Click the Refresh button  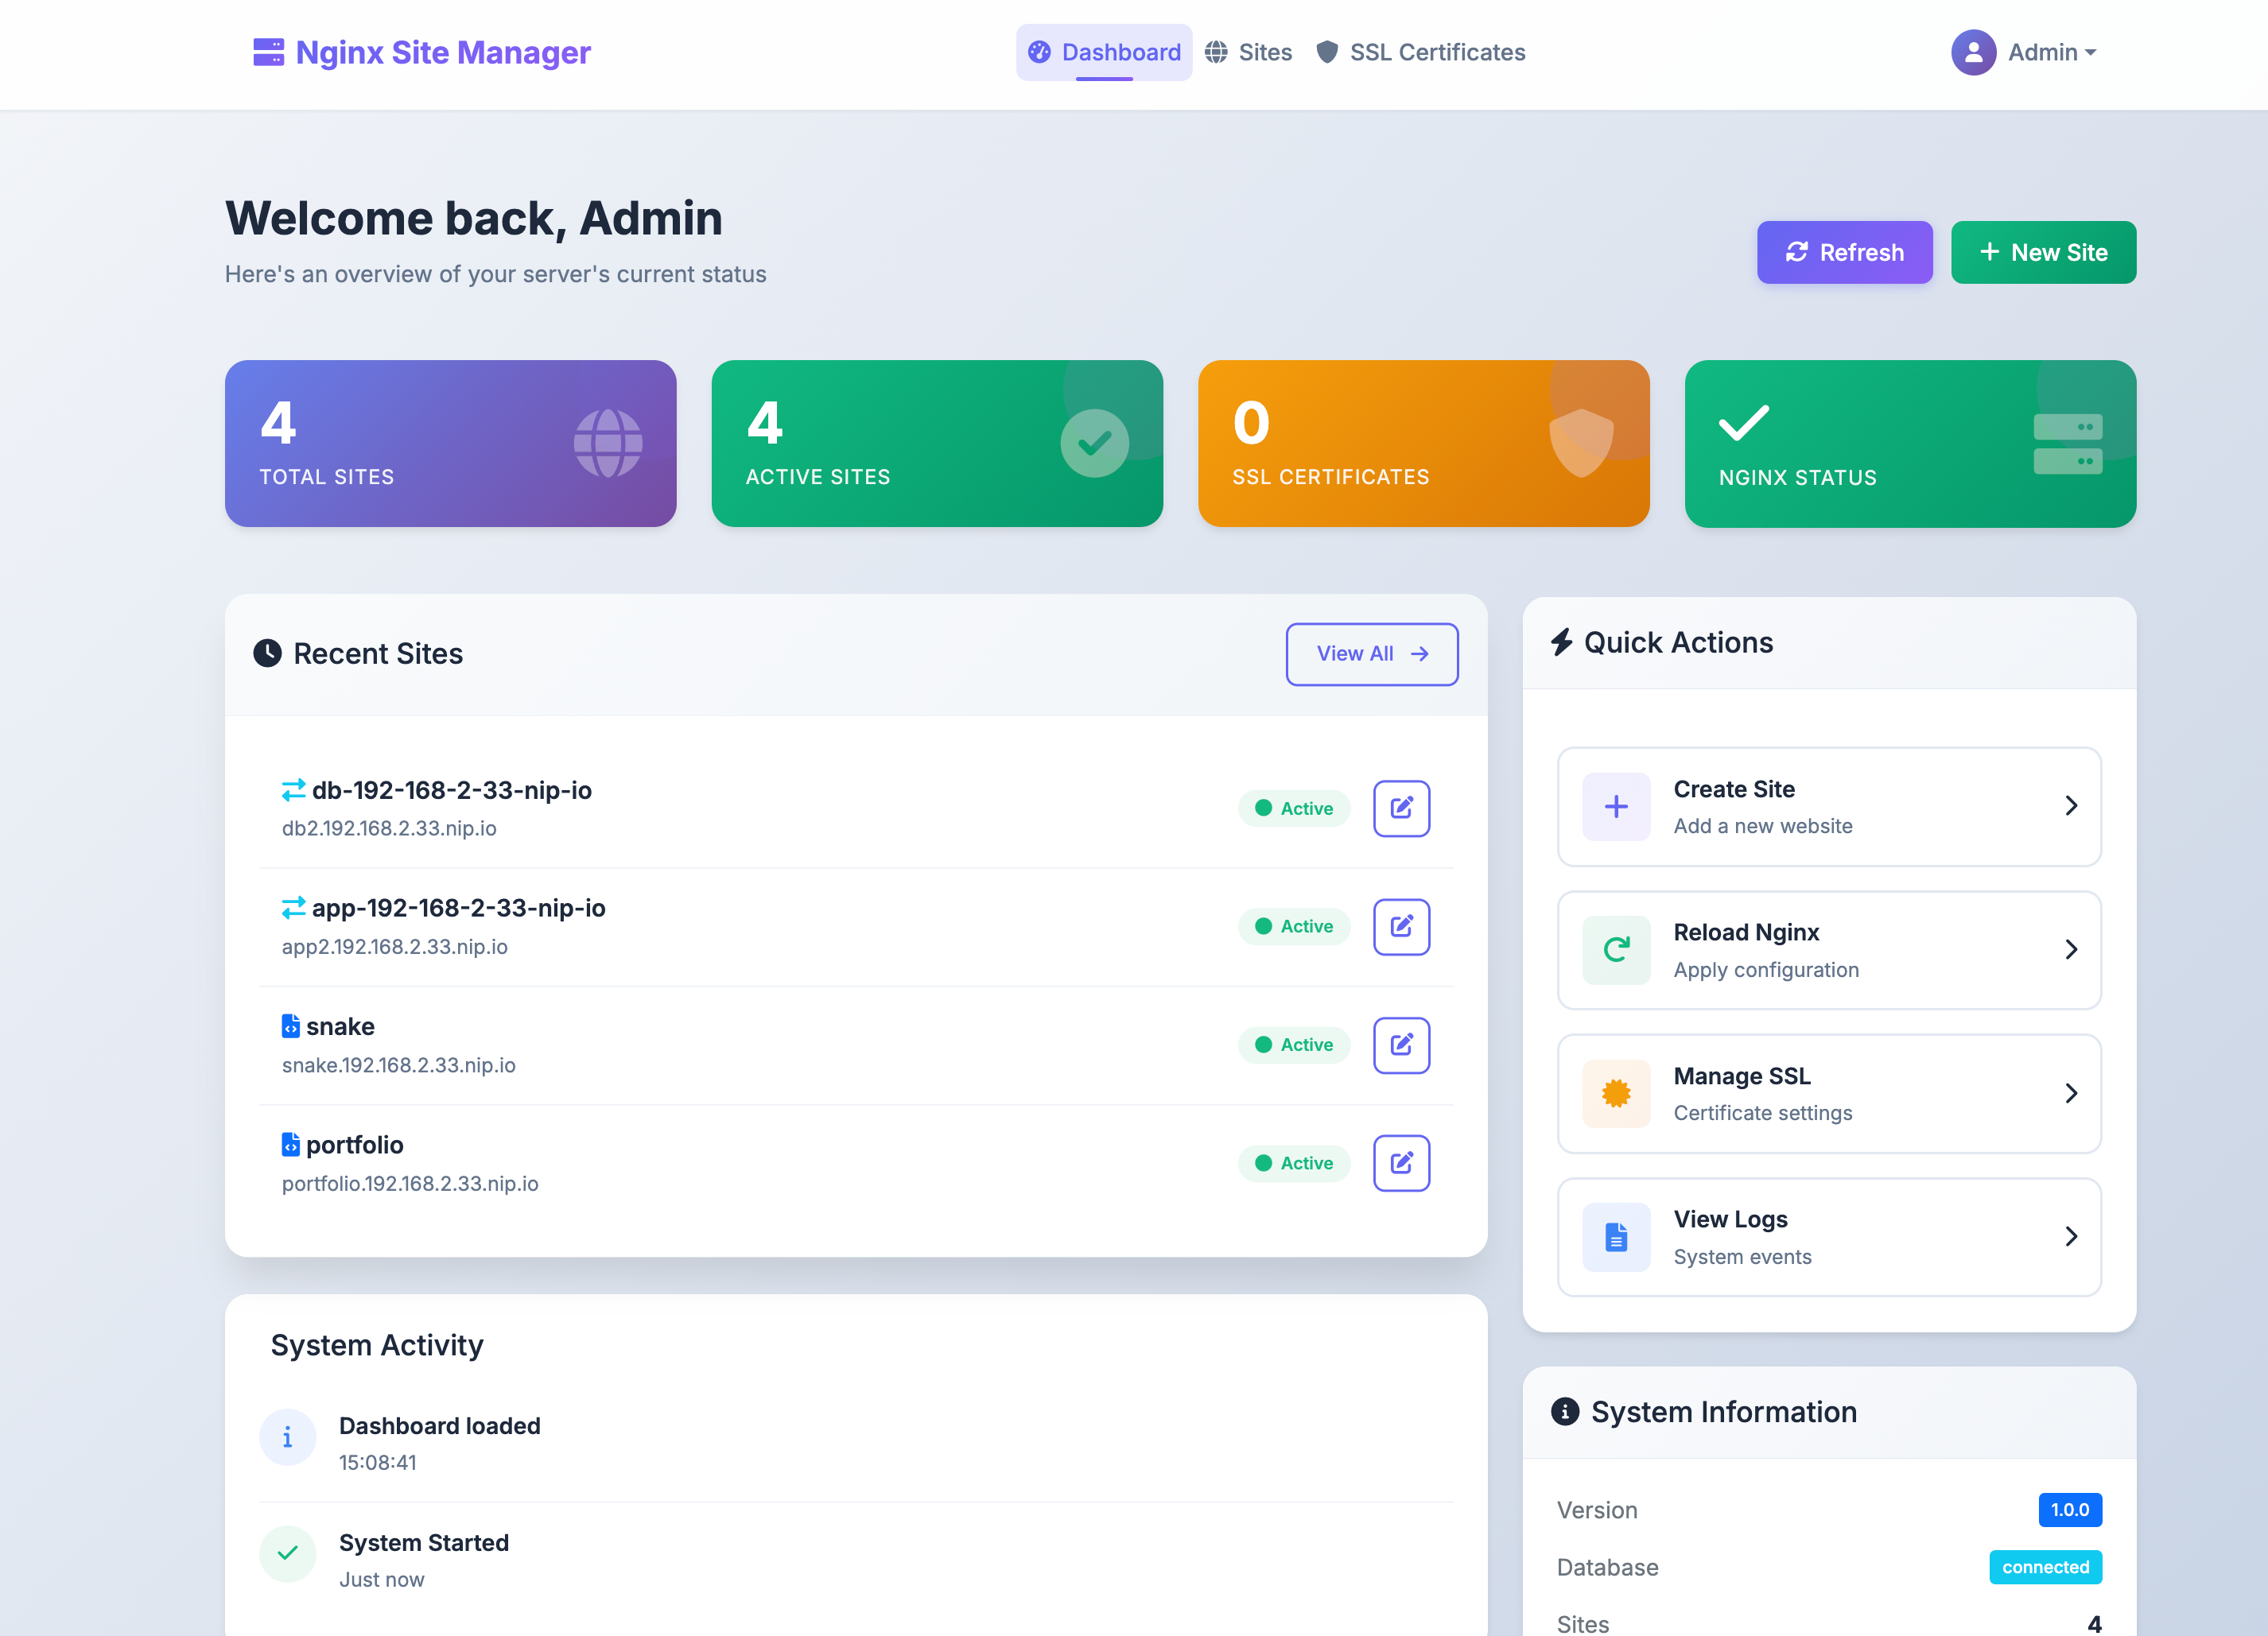[x=1844, y=252]
